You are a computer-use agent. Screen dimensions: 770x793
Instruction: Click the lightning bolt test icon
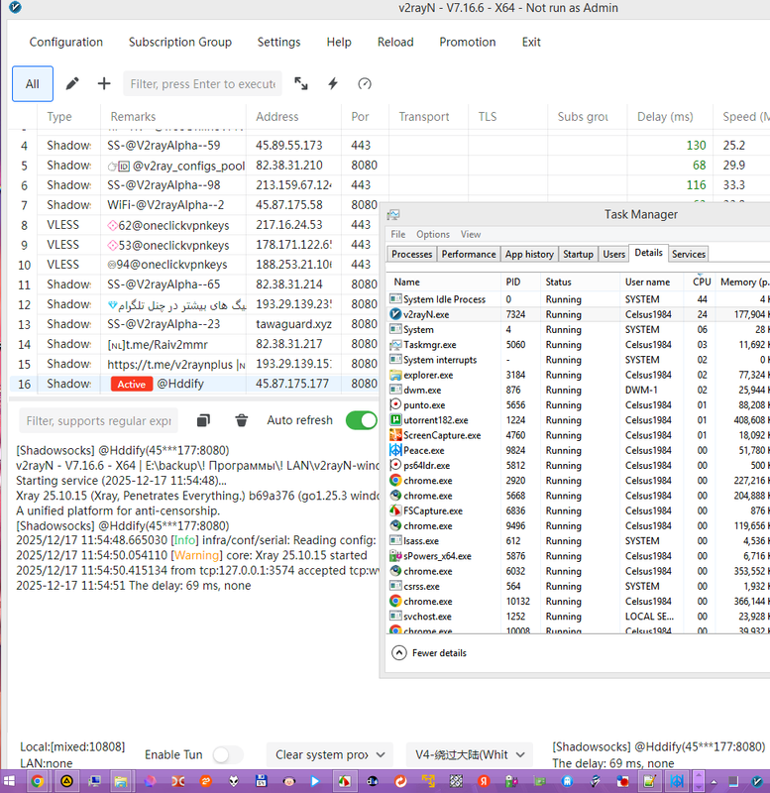point(333,83)
